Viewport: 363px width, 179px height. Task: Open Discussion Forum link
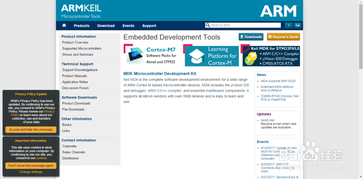[76, 88]
